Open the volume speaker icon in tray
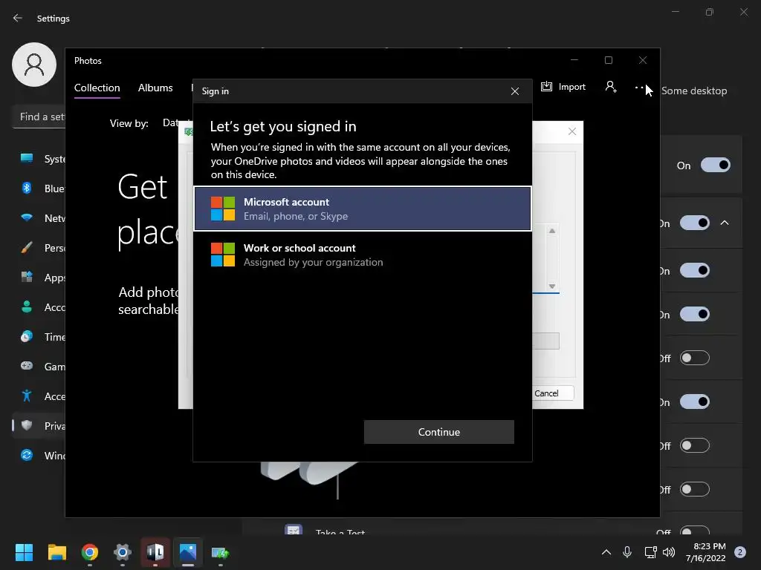 669,552
